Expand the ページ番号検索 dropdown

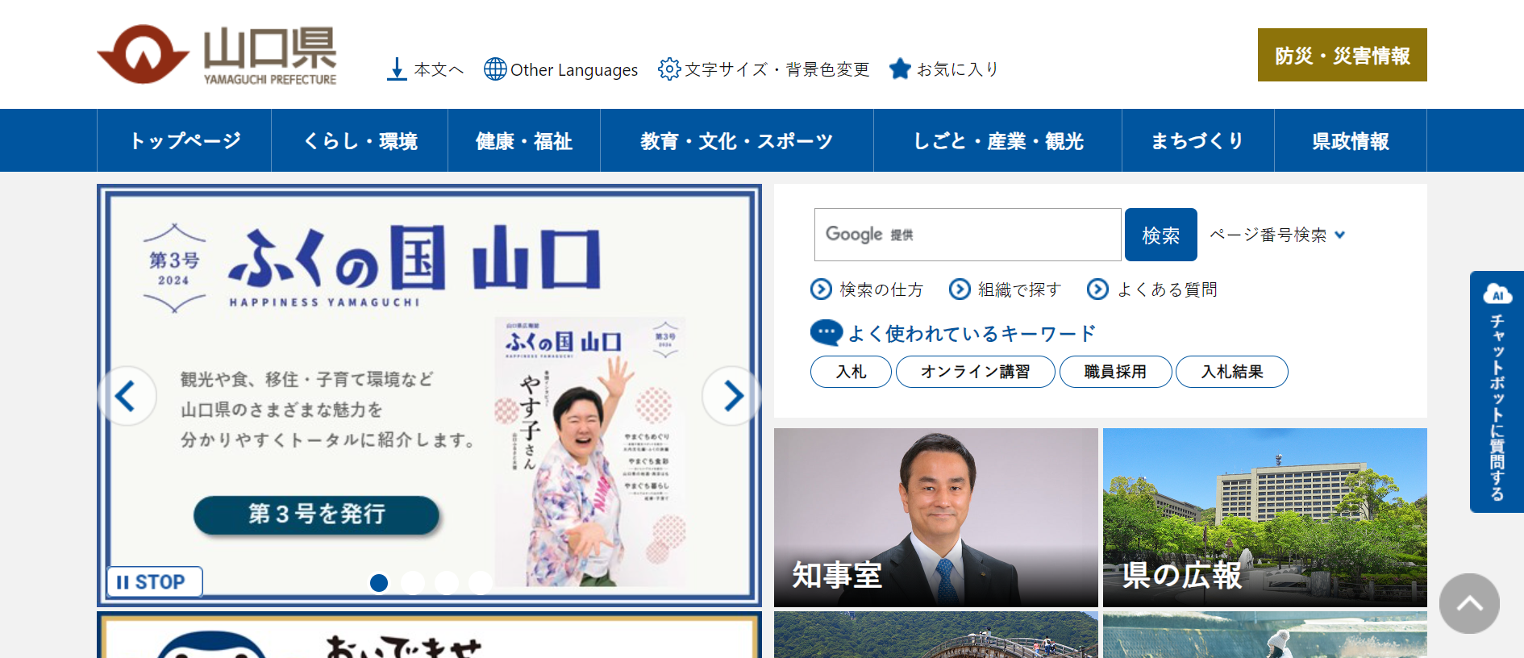click(x=1277, y=235)
